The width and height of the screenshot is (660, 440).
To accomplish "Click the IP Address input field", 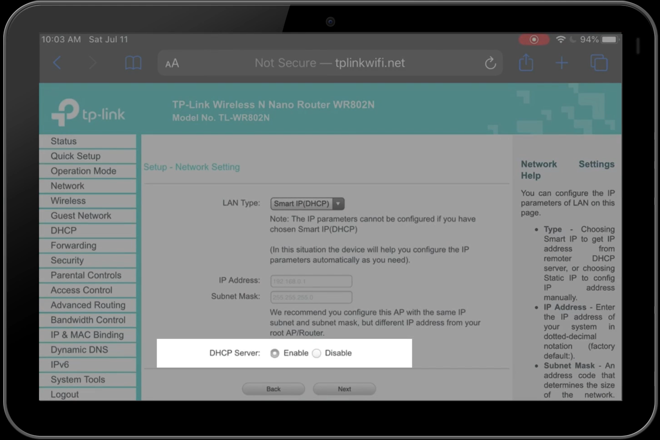I will (311, 281).
